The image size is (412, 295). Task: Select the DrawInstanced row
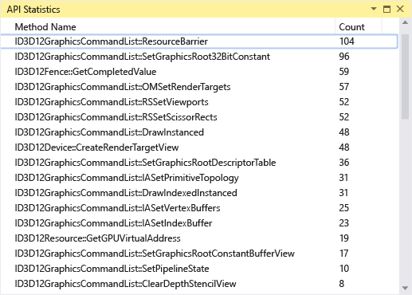tap(199, 132)
